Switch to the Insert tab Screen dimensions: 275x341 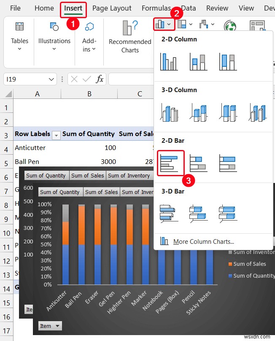[x=73, y=8]
